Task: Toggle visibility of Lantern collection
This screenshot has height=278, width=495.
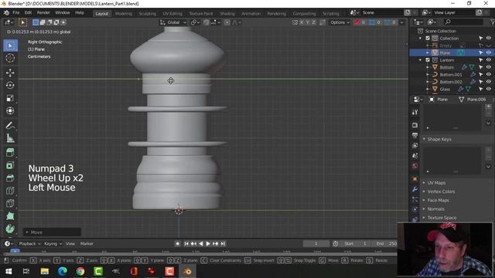Action: 489,60
